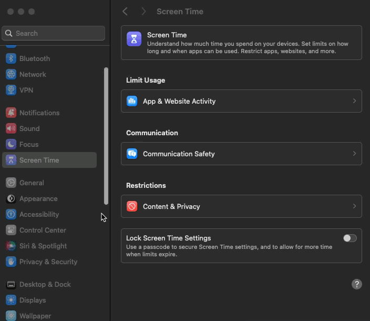Image resolution: width=370 pixels, height=321 pixels.
Task: Click the "Communication" section heading
Action: click(152, 133)
